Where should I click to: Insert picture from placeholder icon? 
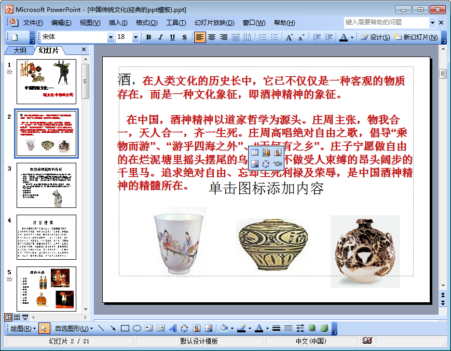coord(255,164)
